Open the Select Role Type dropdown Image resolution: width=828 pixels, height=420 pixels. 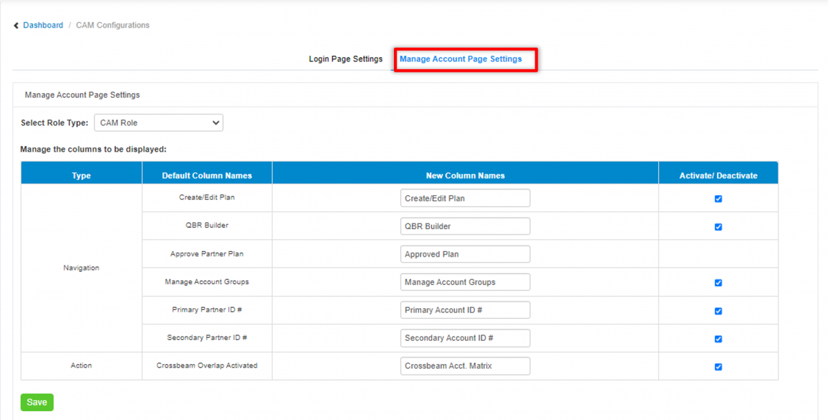158,122
